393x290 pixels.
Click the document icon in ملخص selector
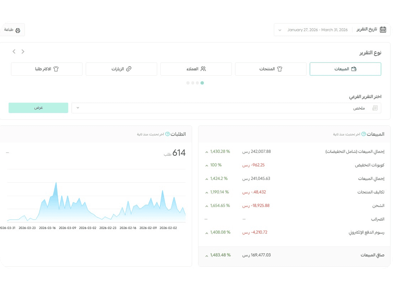tap(375, 108)
